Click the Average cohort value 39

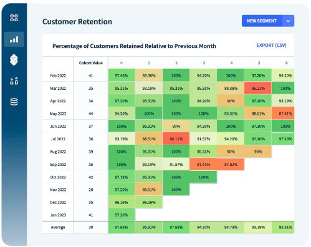pyautogui.click(x=91, y=227)
